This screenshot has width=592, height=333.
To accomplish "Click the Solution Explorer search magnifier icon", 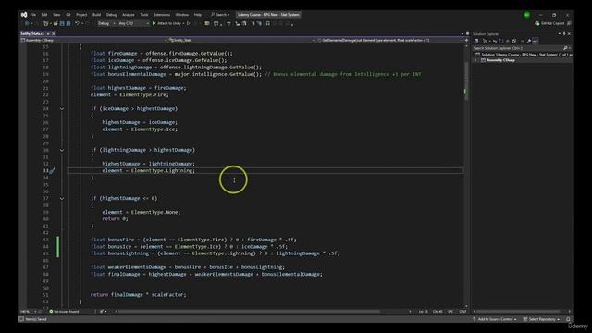I will click(x=565, y=48).
